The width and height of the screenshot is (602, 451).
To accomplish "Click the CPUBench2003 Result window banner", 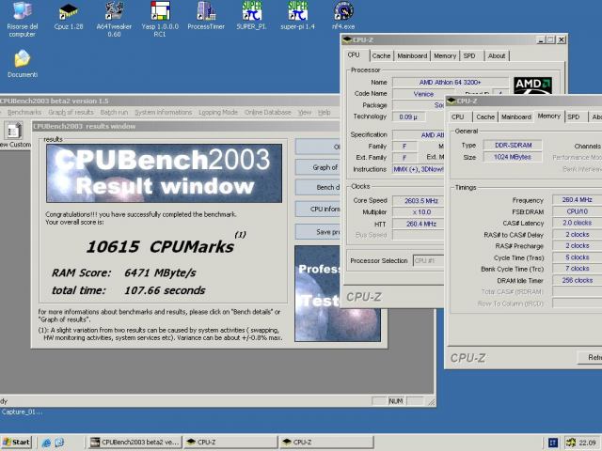I will [x=164, y=173].
